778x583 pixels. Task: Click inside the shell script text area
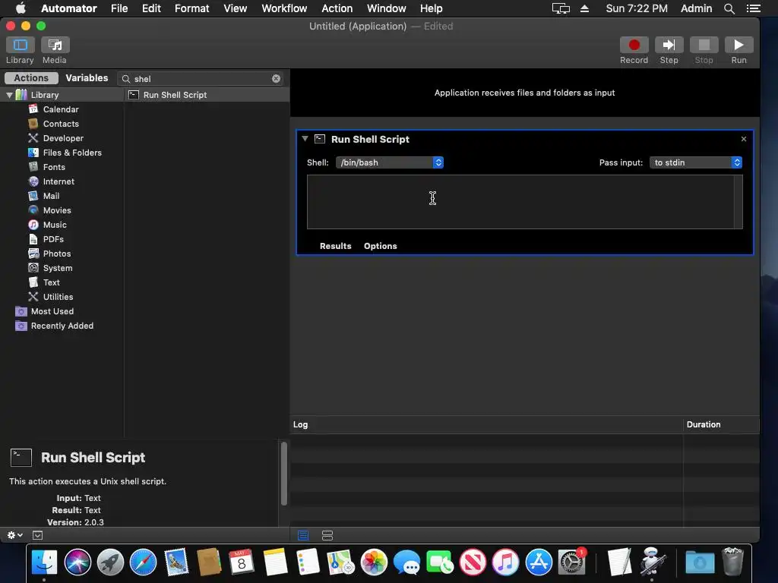520,202
